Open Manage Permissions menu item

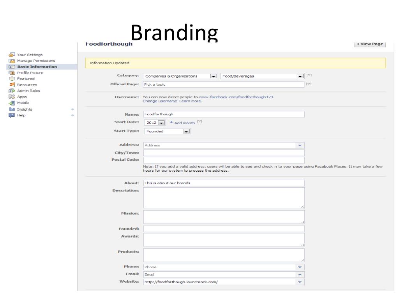click(x=36, y=61)
